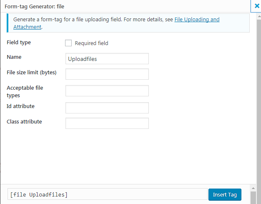Focus the Class attribute text box
This screenshot has width=261, height=204.
point(107,123)
